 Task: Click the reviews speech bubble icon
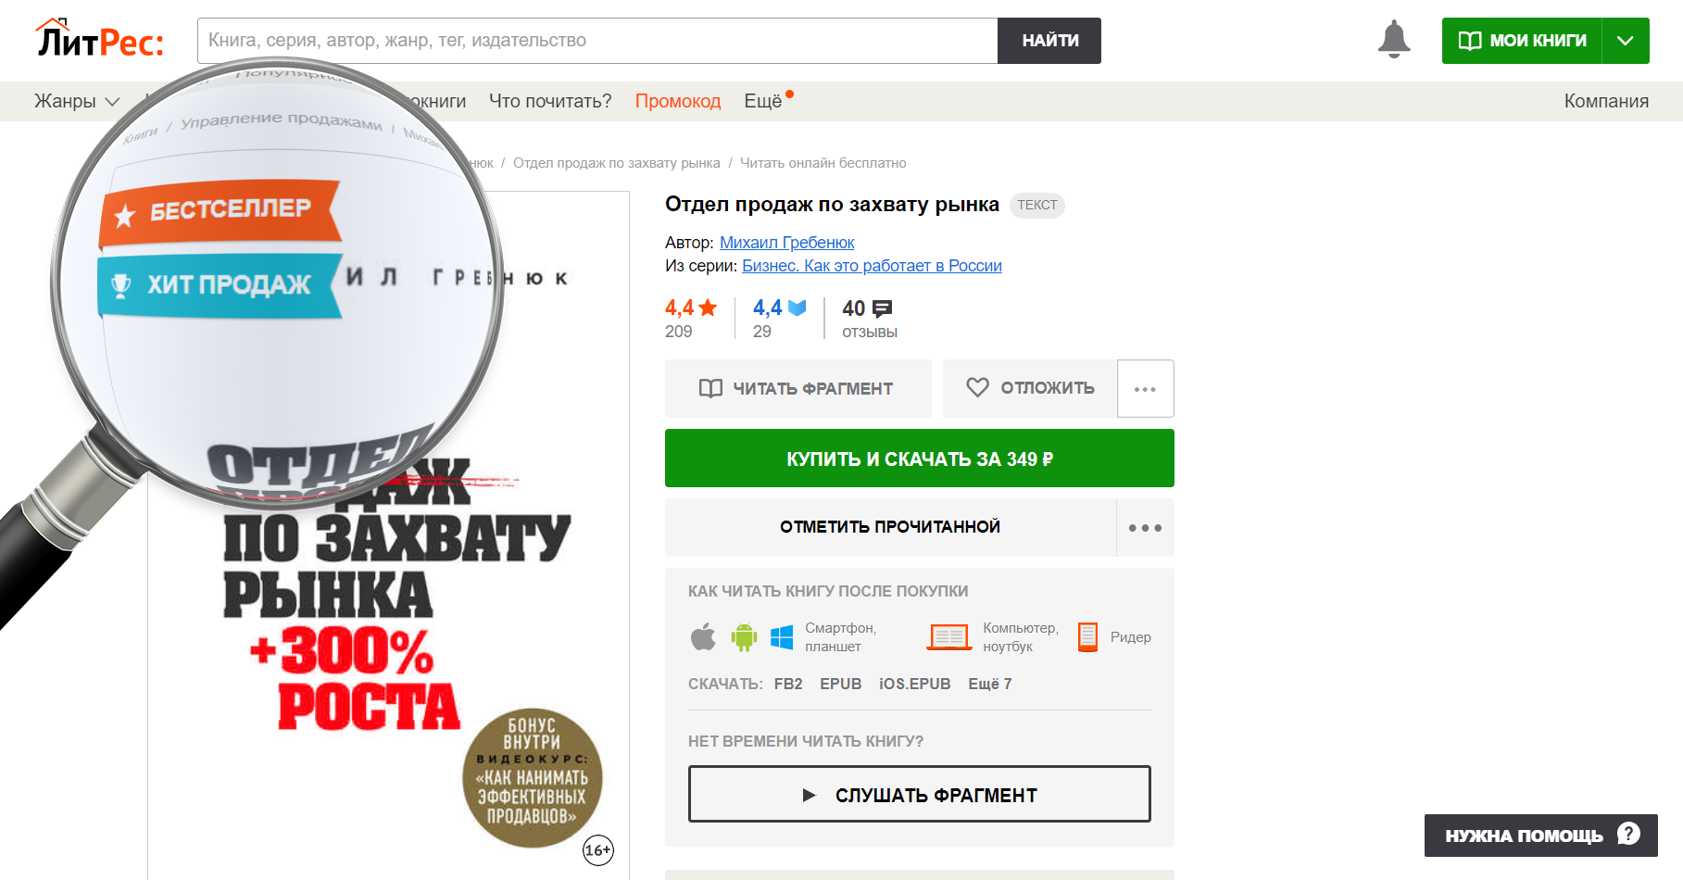pos(882,308)
